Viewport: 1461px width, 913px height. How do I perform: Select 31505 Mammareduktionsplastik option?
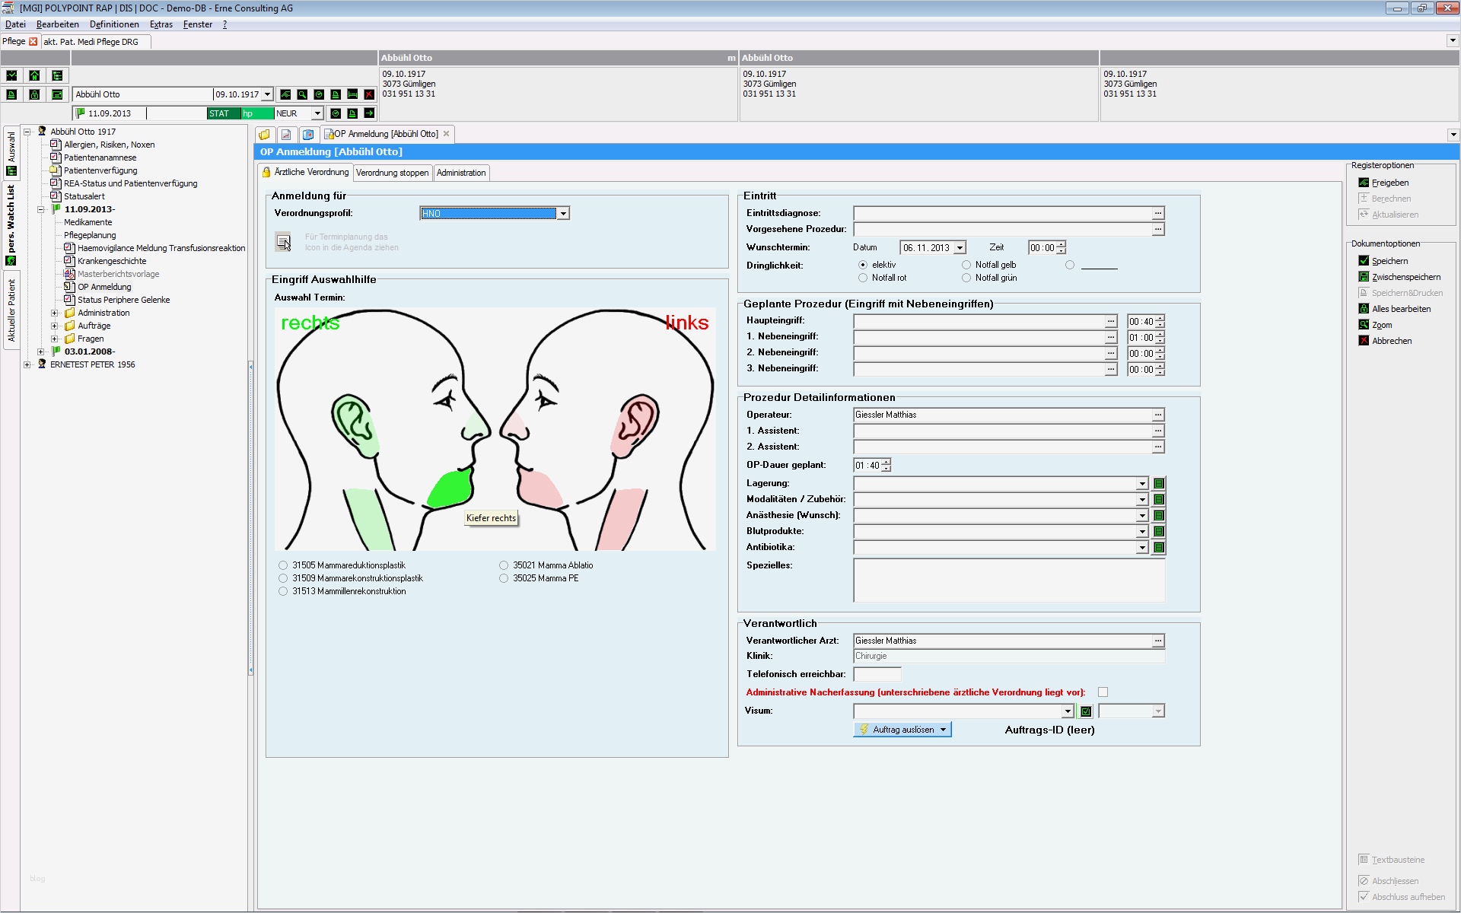click(x=283, y=565)
